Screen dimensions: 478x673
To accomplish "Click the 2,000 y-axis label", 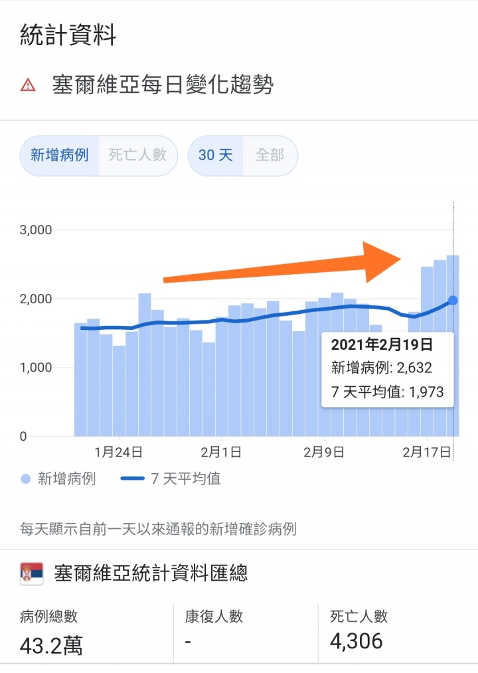I will tap(36, 299).
